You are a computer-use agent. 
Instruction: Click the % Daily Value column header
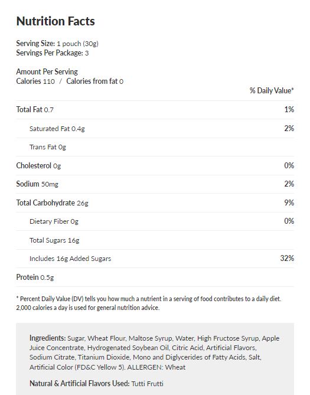(272, 91)
